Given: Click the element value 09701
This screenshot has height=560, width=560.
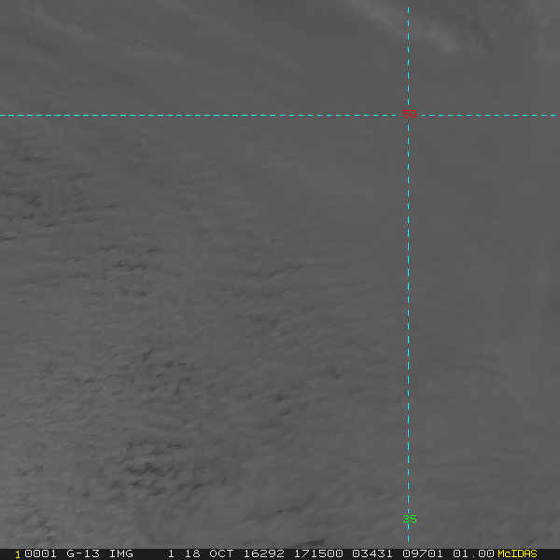Looking at the screenshot, I should (423, 553).
